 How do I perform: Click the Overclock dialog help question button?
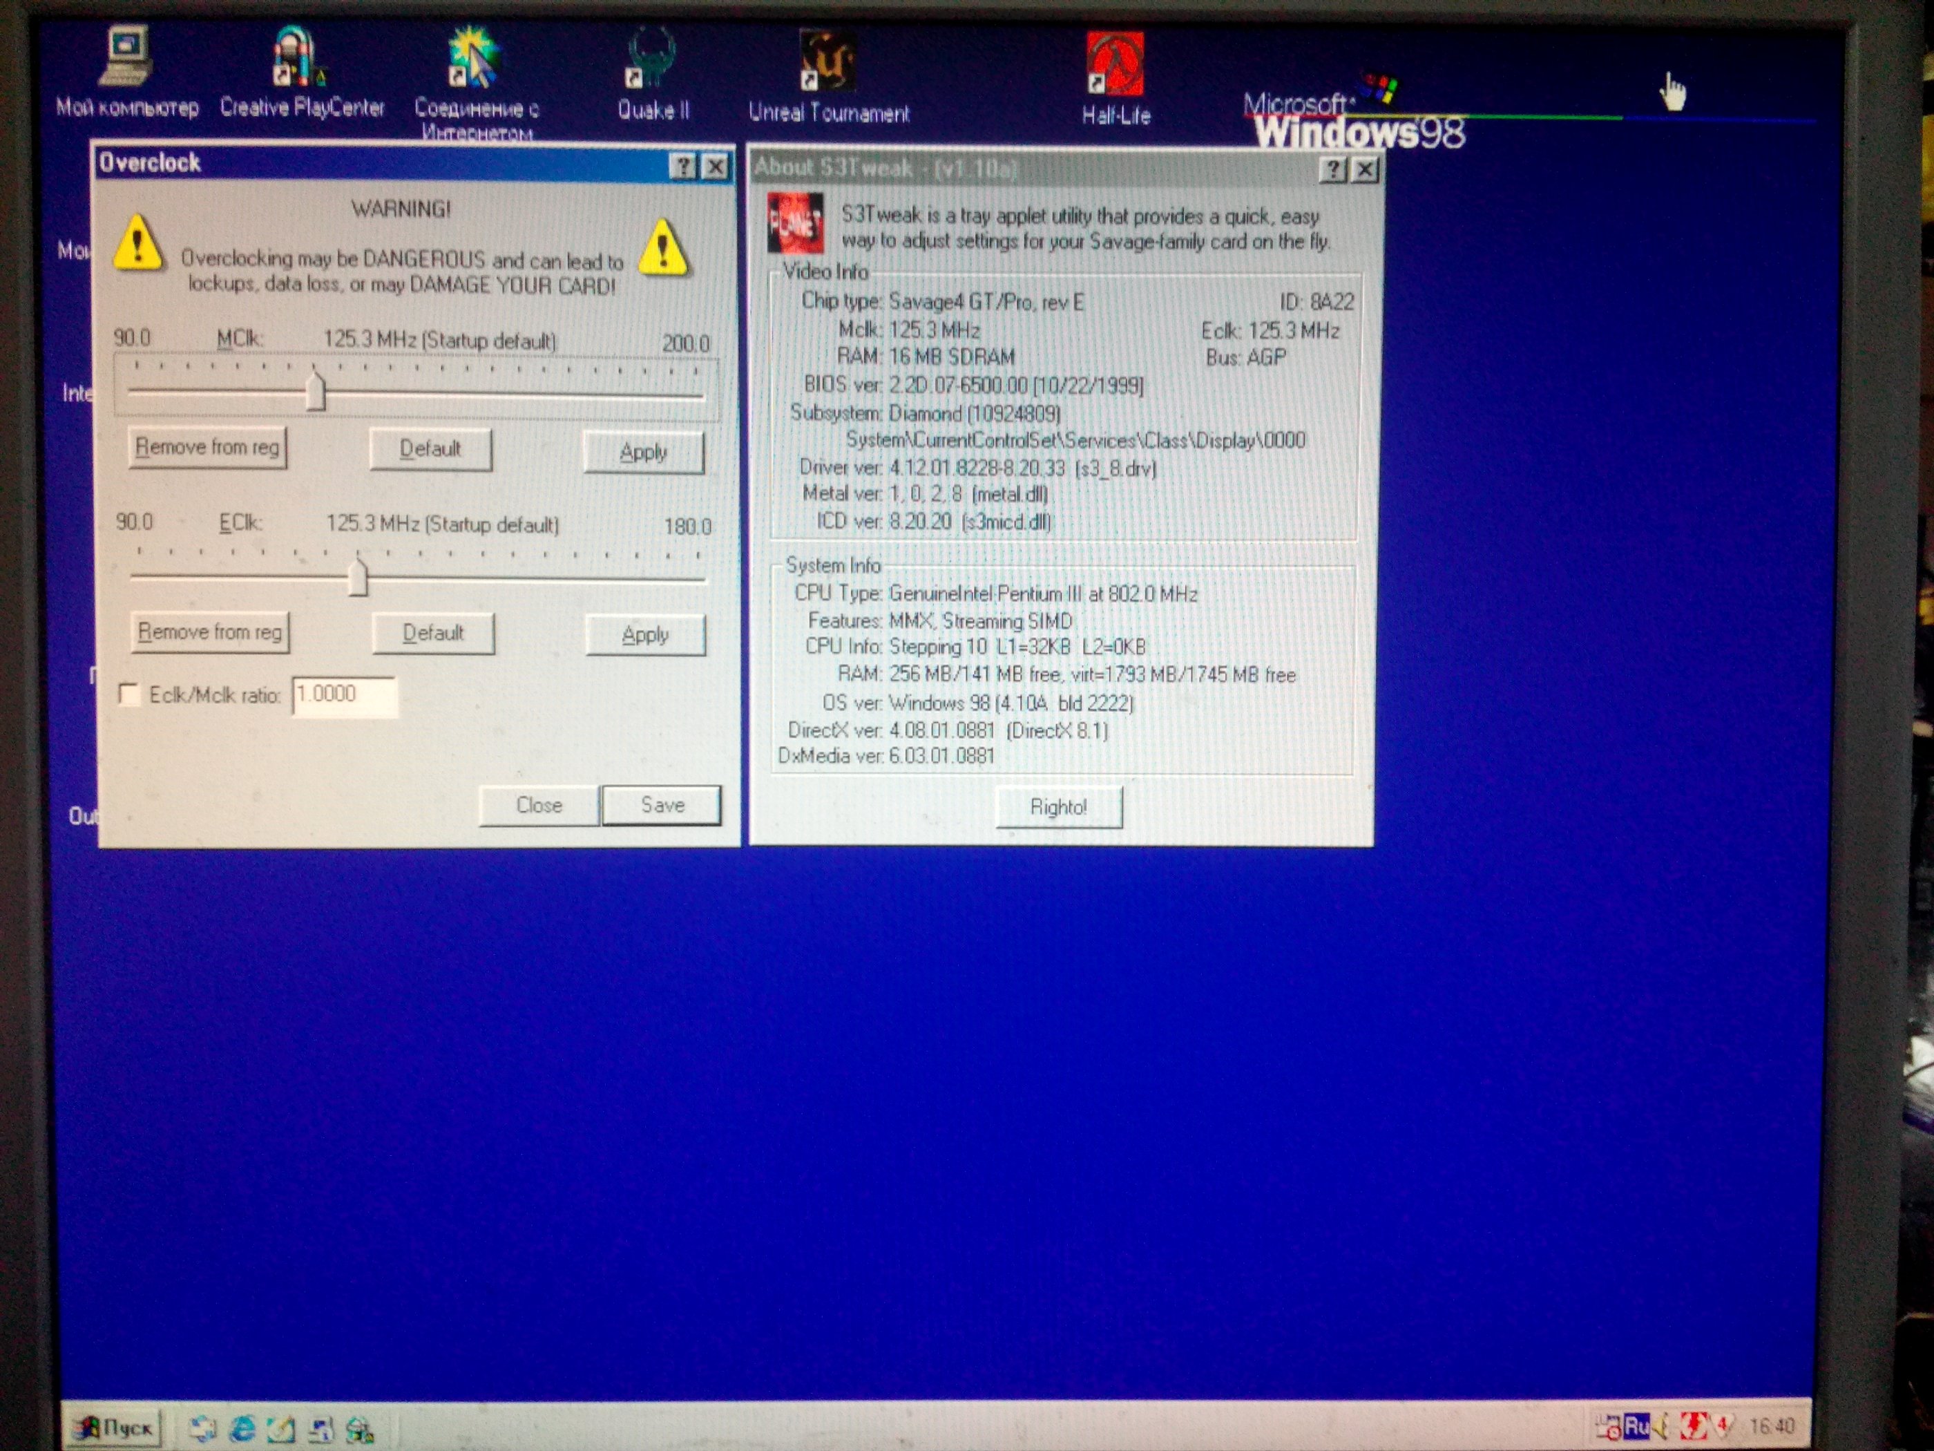coord(682,165)
